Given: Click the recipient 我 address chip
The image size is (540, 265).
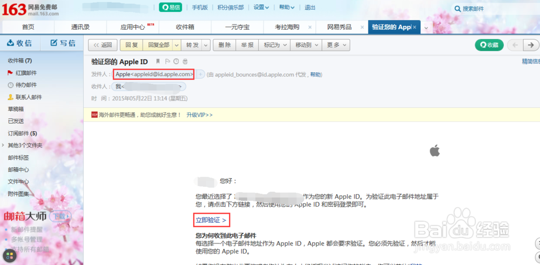Looking at the screenshot, I should 149,86.
